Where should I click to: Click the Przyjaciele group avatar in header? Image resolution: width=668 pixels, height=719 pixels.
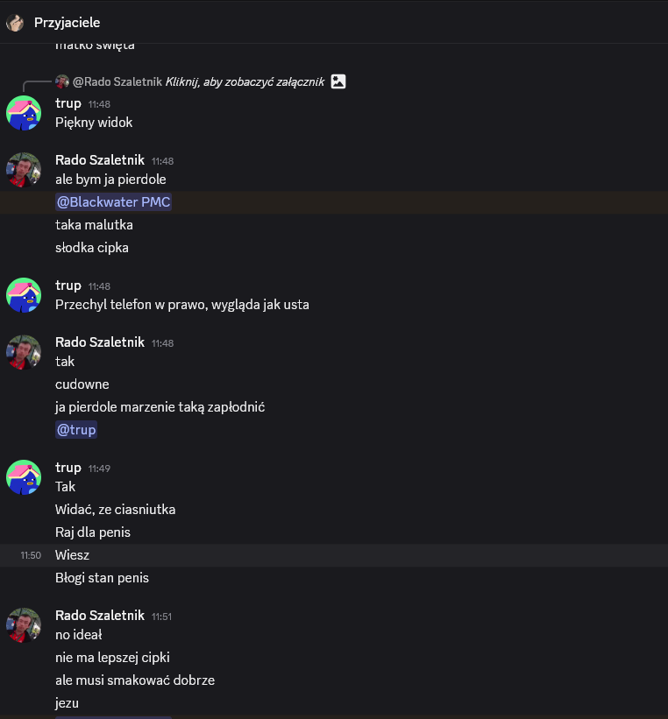pos(15,23)
